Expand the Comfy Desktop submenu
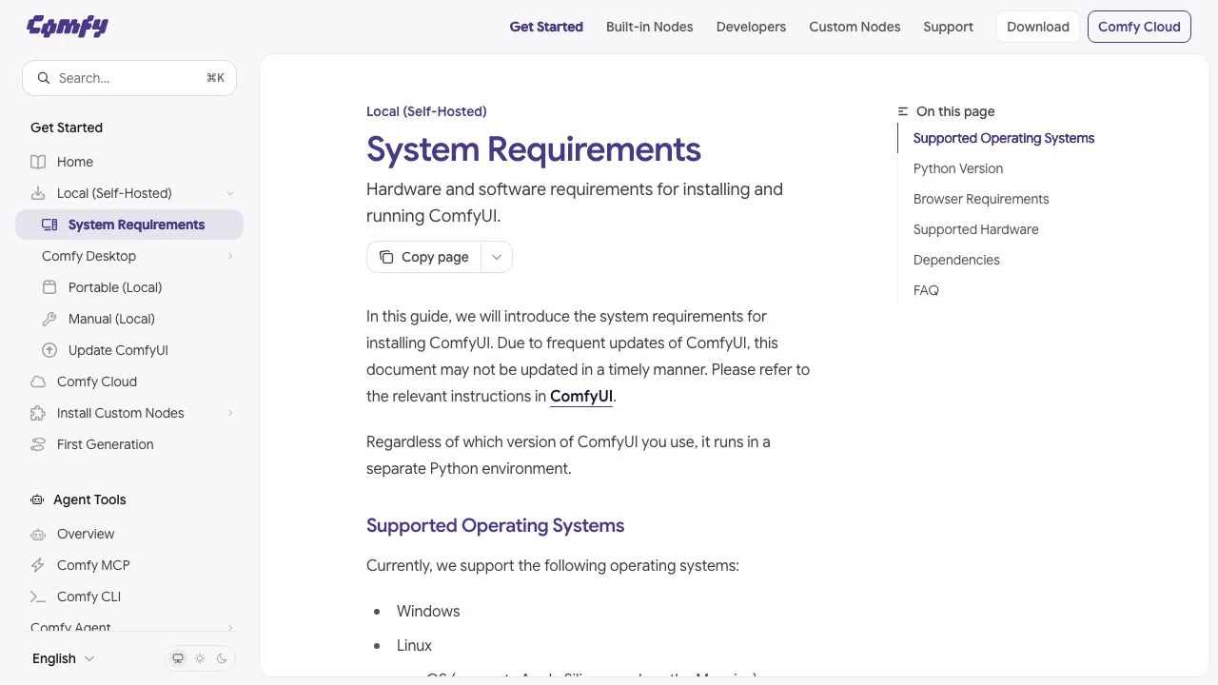This screenshot has width=1218, height=685. (230, 256)
